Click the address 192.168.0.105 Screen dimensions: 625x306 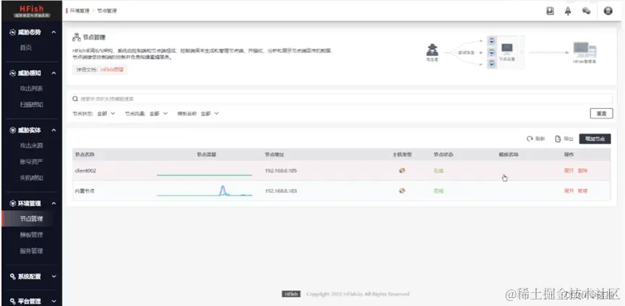pyautogui.click(x=281, y=171)
